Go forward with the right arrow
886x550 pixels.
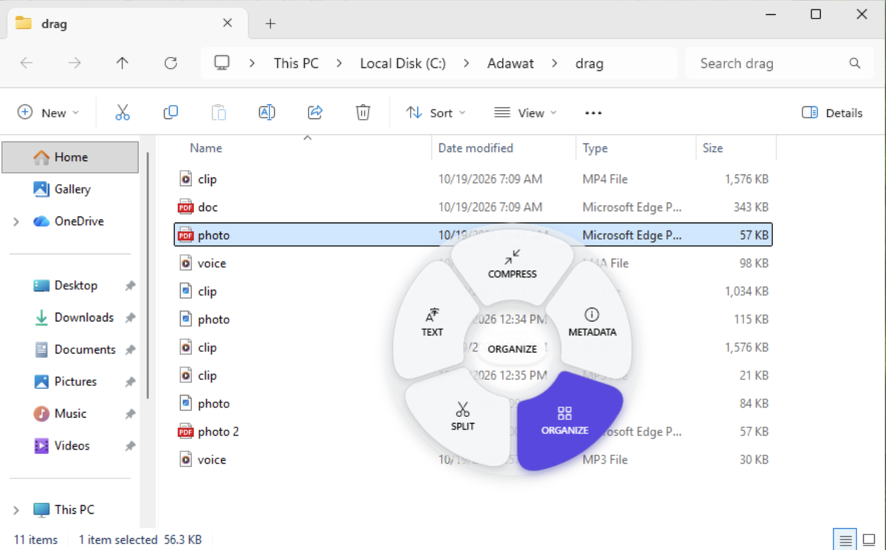pyautogui.click(x=75, y=63)
